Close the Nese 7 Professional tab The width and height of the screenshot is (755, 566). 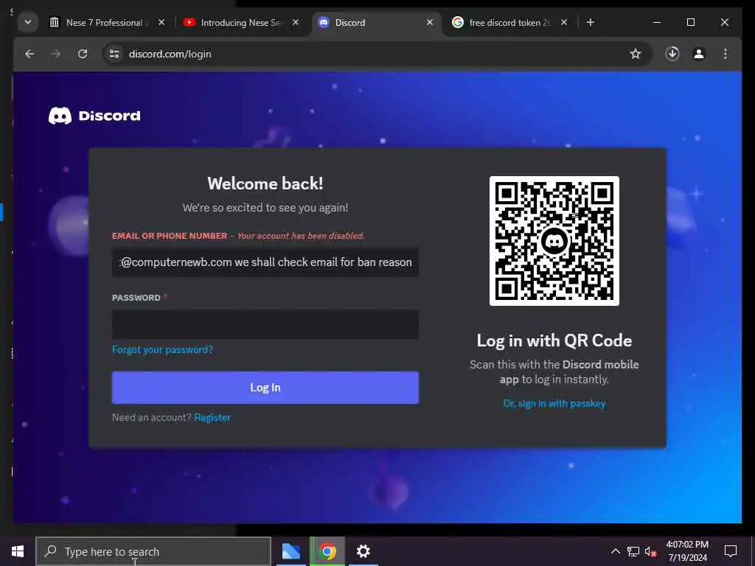click(x=161, y=22)
